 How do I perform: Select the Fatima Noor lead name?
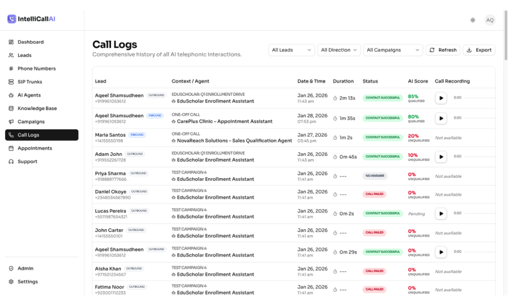pos(110,287)
